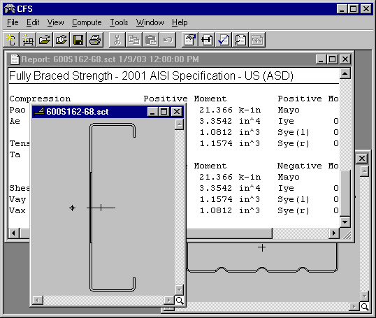Click the 600S162-68.sct title bar text
The width and height of the screenshot is (376, 318).
click(78, 112)
